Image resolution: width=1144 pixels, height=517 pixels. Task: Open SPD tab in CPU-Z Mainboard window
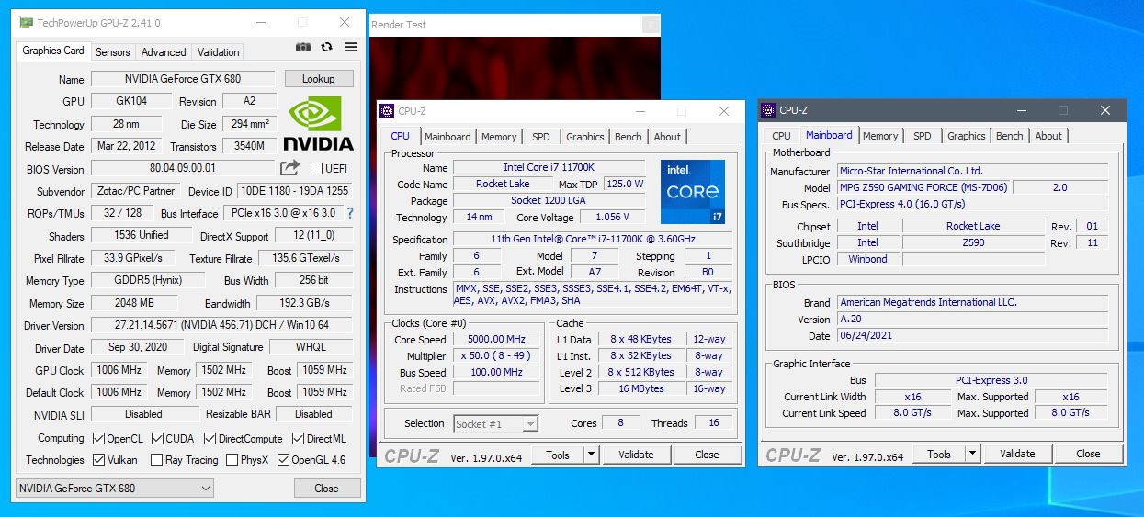[923, 136]
